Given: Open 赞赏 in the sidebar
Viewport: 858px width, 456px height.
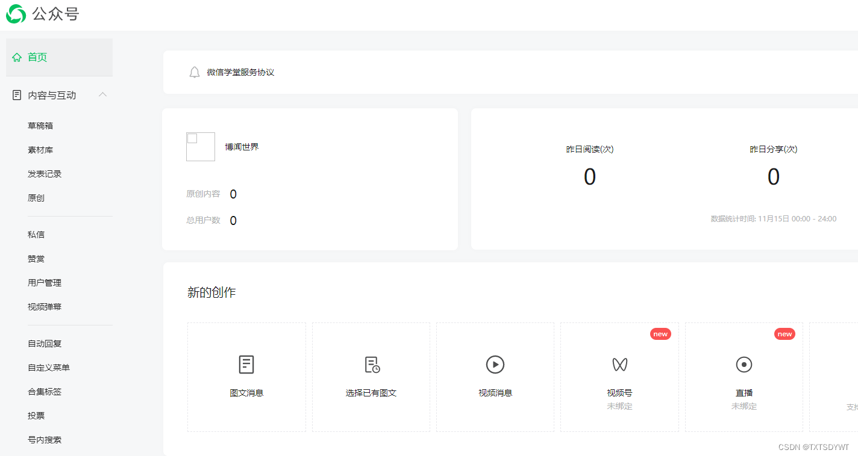Looking at the screenshot, I should point(36,259).
